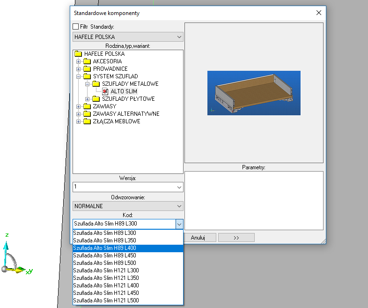Open the HAFELE POLSKA standards dropdown

(128, 37)
